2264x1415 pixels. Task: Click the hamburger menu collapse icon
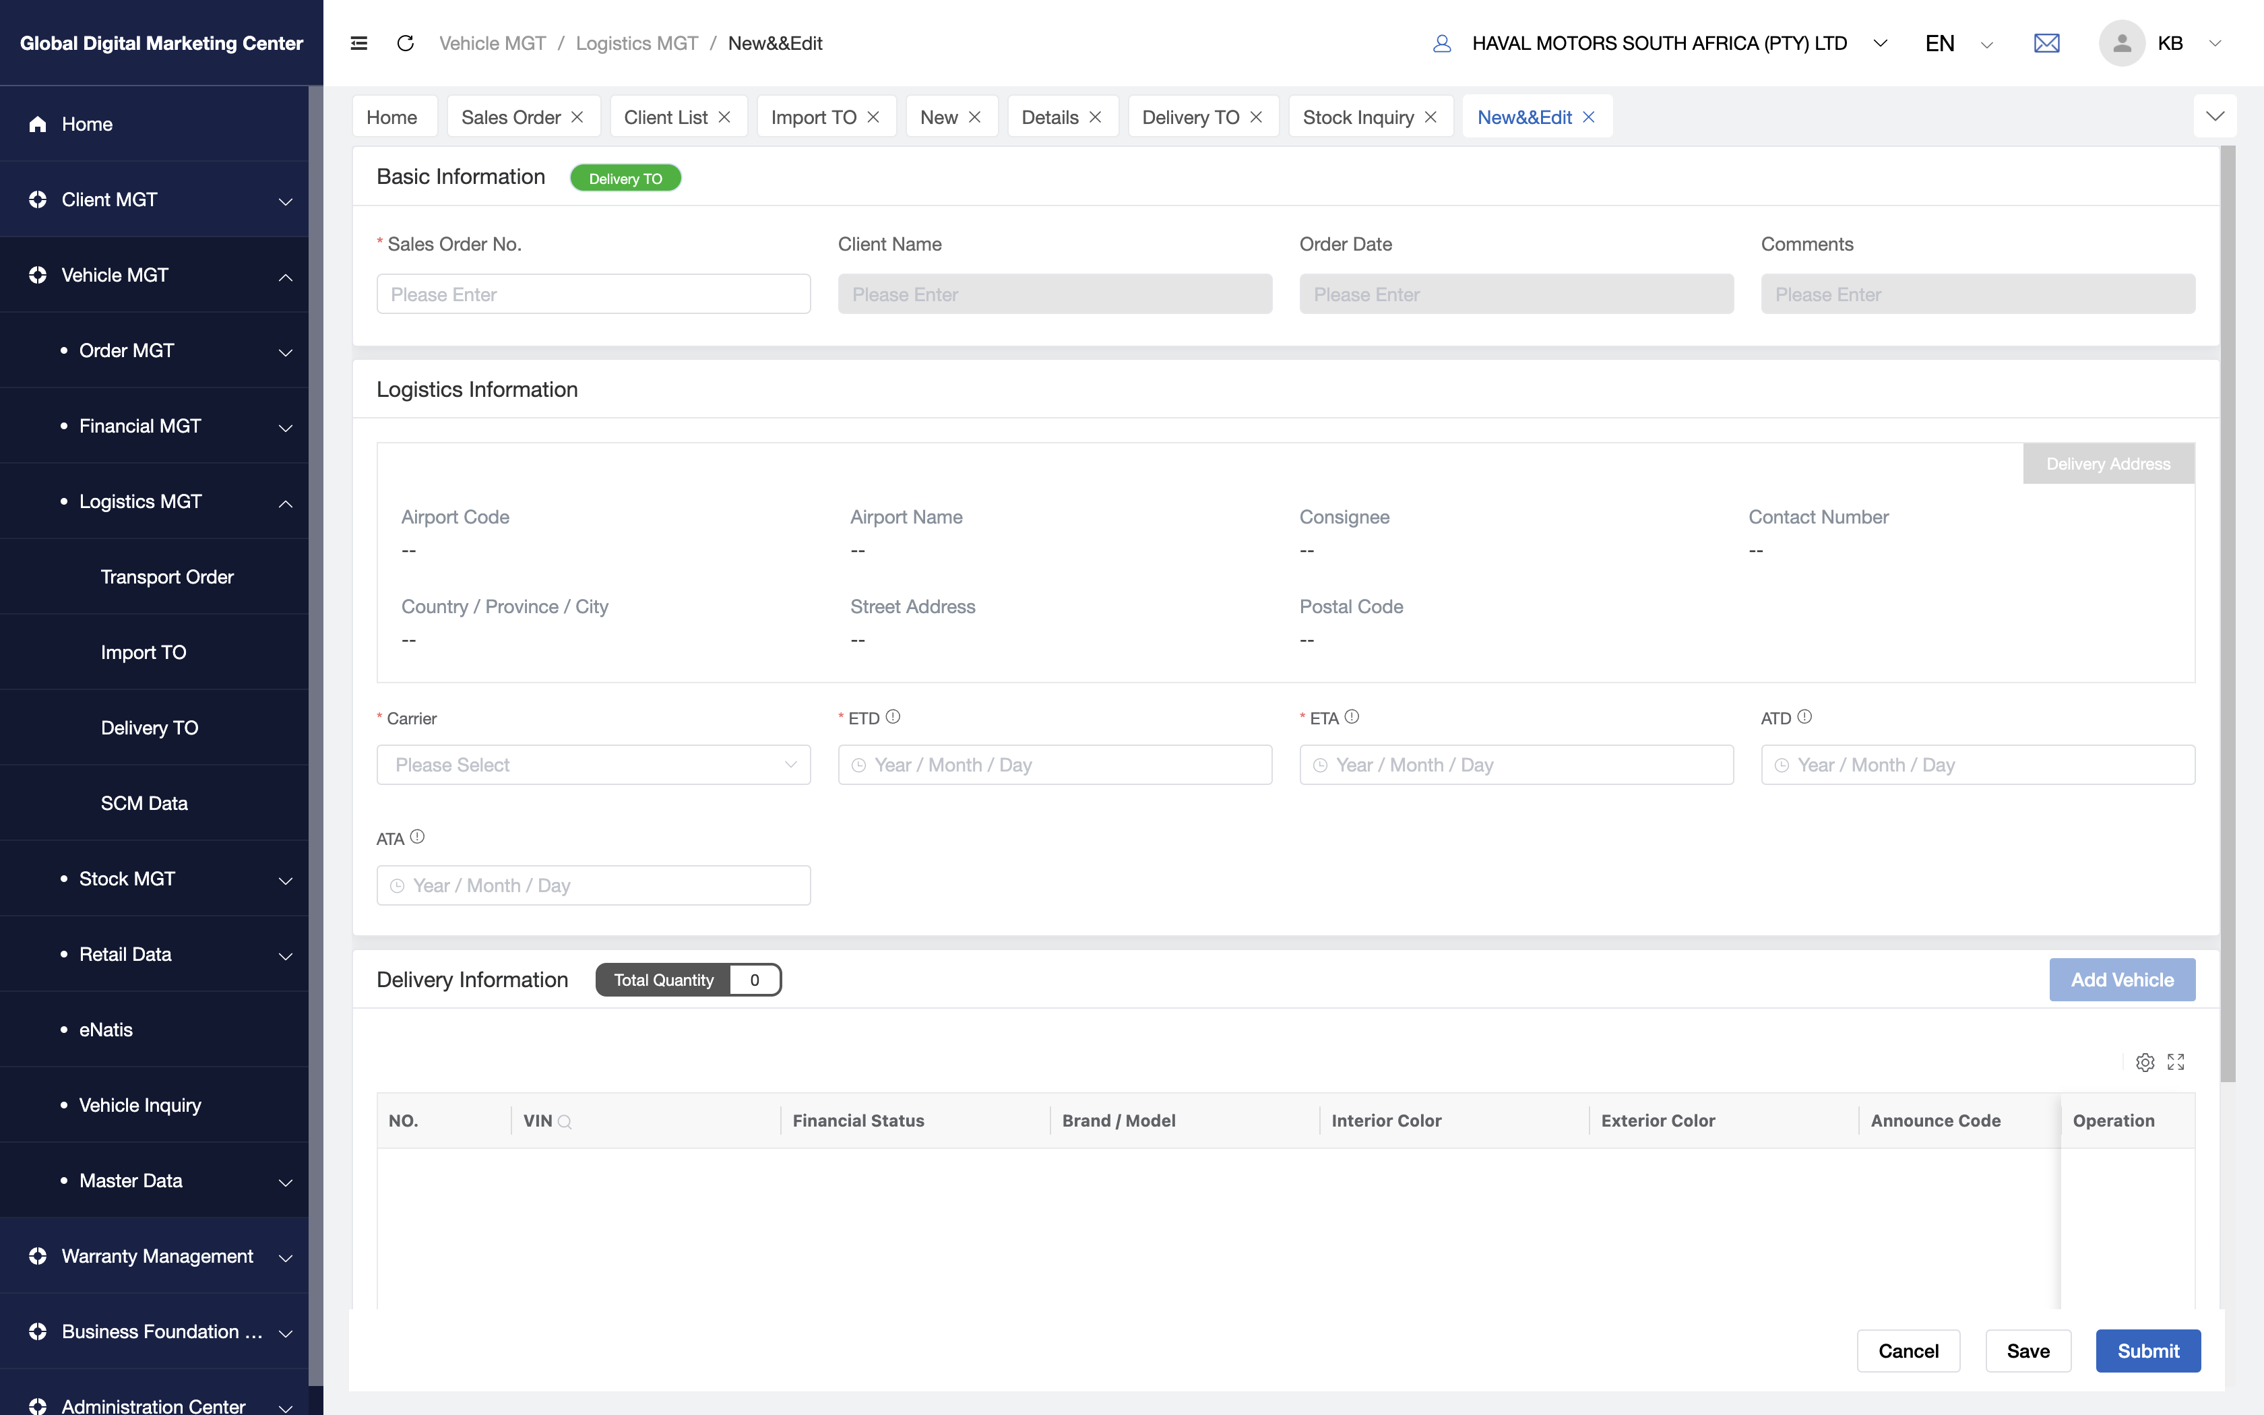click(358, 43)
